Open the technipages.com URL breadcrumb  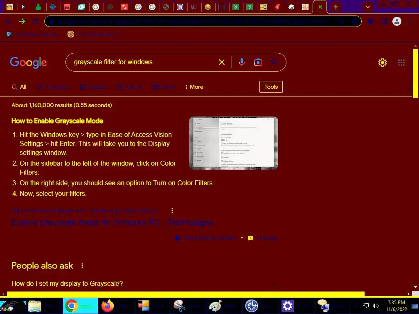point(84,211)
